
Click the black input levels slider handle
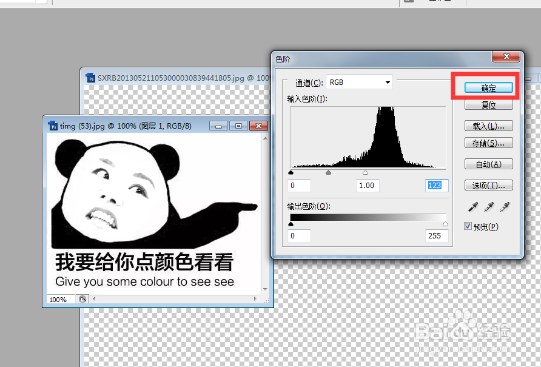291,172
